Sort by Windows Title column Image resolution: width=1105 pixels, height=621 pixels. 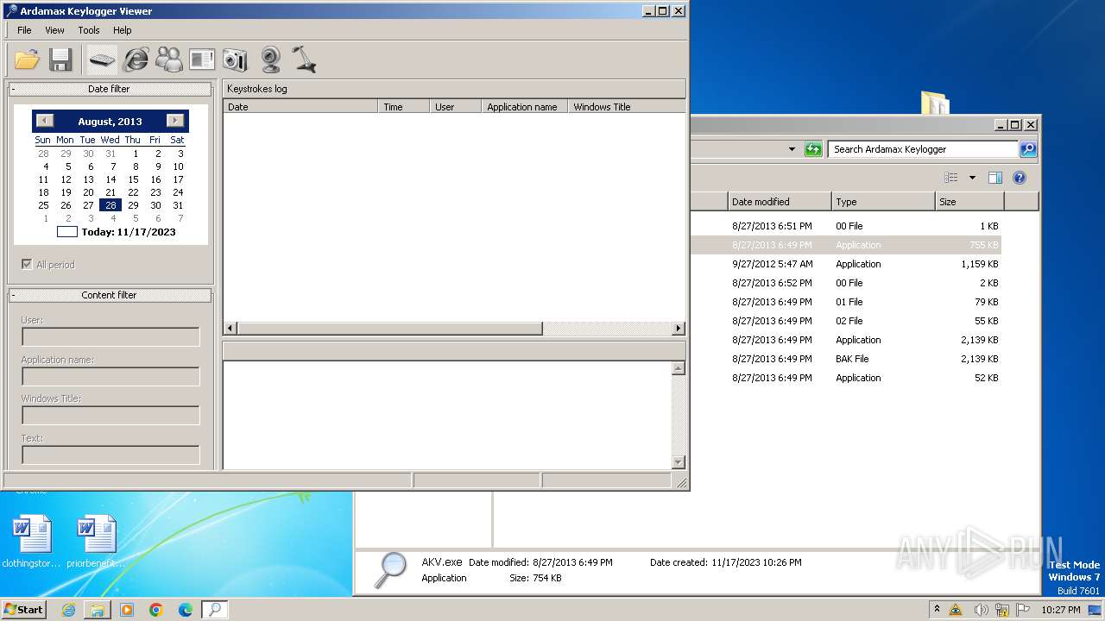coord(627,107)
